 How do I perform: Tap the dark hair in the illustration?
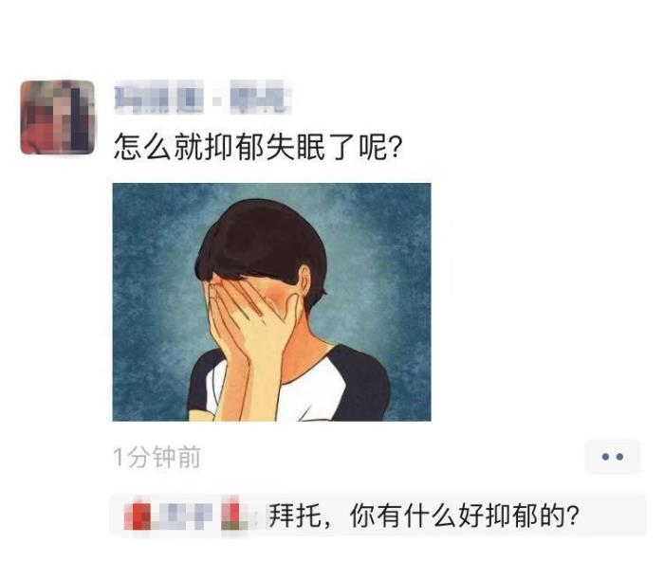click(x=263, y=239)
